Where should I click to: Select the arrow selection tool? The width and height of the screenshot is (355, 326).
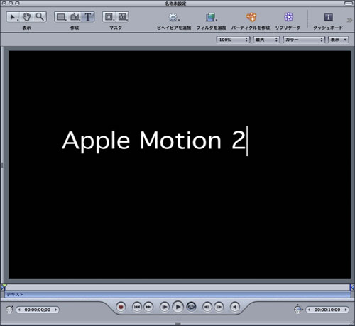[13, 17]
